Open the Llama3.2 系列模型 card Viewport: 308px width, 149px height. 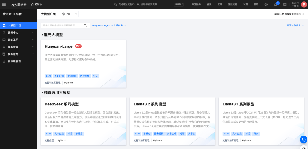[173, 121]
